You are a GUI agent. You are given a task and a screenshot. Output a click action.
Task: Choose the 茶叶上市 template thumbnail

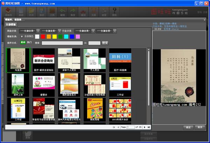[x=18, y=83]
